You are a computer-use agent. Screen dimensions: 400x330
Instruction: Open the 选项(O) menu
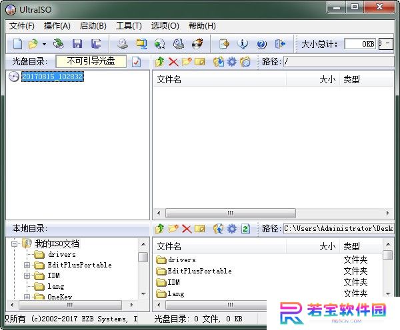pos(165,26)
